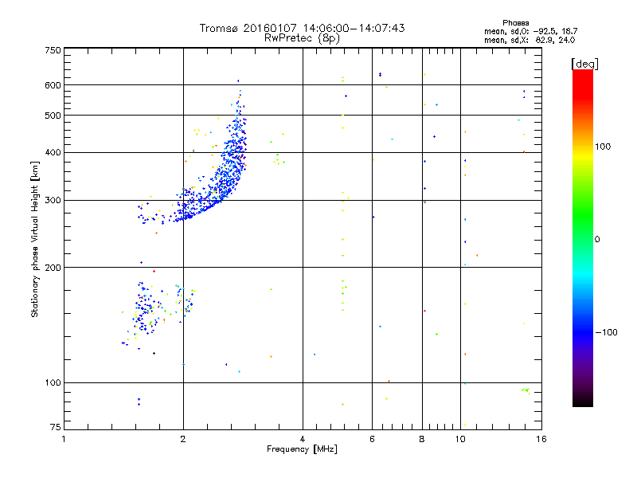The width and height of the screenshot is (637, 478).
Task: Click the 'Phases' header label
Action: click(x=515, y=23)
